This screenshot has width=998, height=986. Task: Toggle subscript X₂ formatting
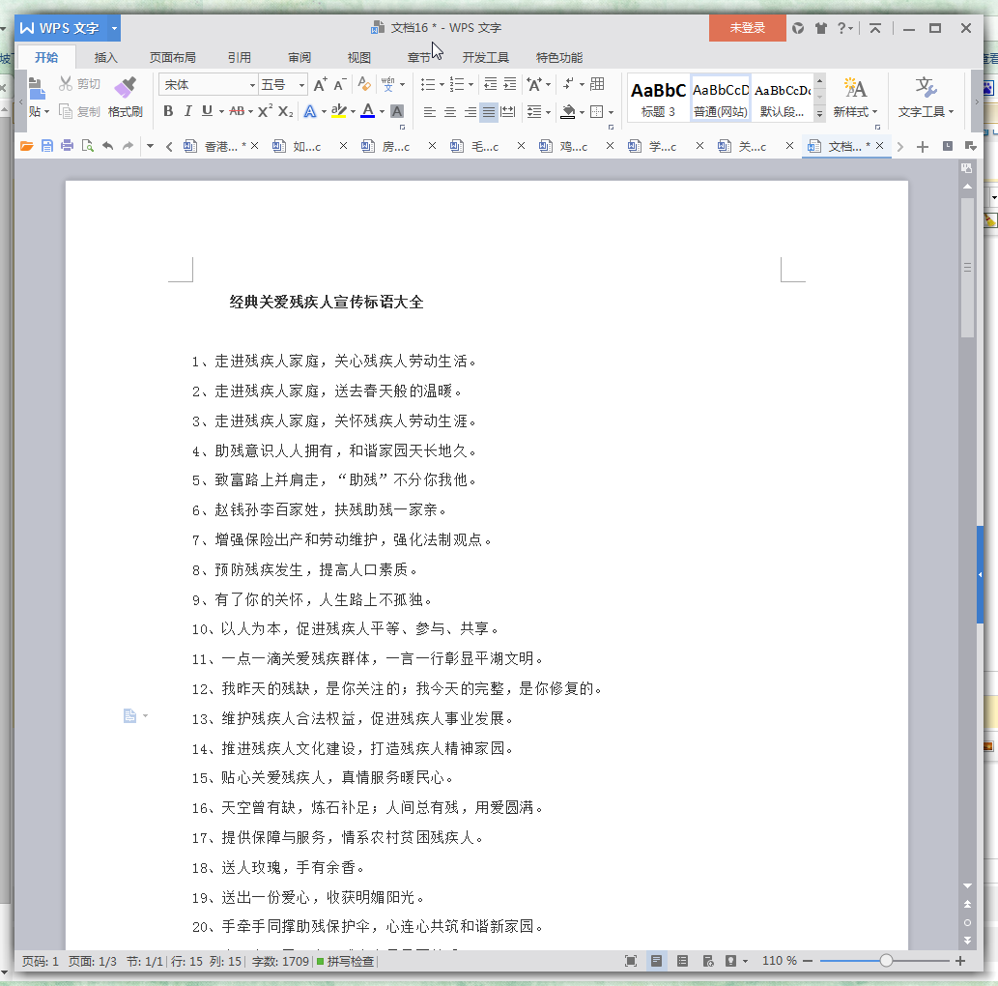[286, 111]
